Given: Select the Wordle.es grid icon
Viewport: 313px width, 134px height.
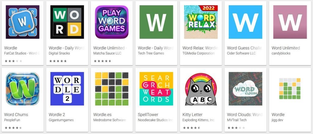Looking at the screenshot, I should (x=112, y=89).
